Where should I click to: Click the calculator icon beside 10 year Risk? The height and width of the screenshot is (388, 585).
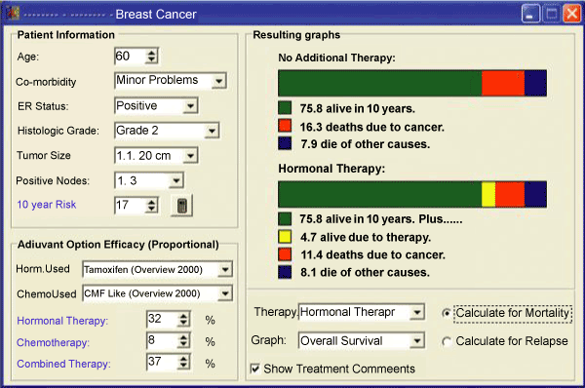pyautogui.click(x=181, y=205)
